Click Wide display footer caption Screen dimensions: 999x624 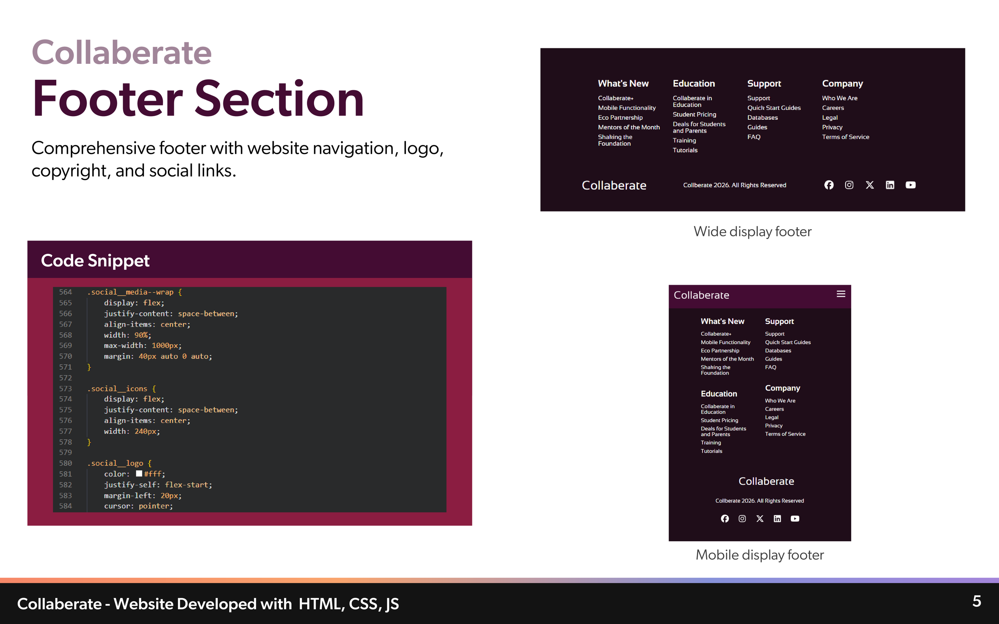click(752, 232)
